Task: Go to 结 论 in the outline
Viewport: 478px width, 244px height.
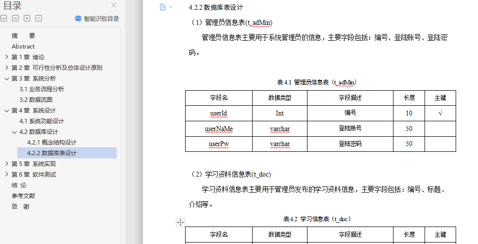Action: click(x=19, y=185)
